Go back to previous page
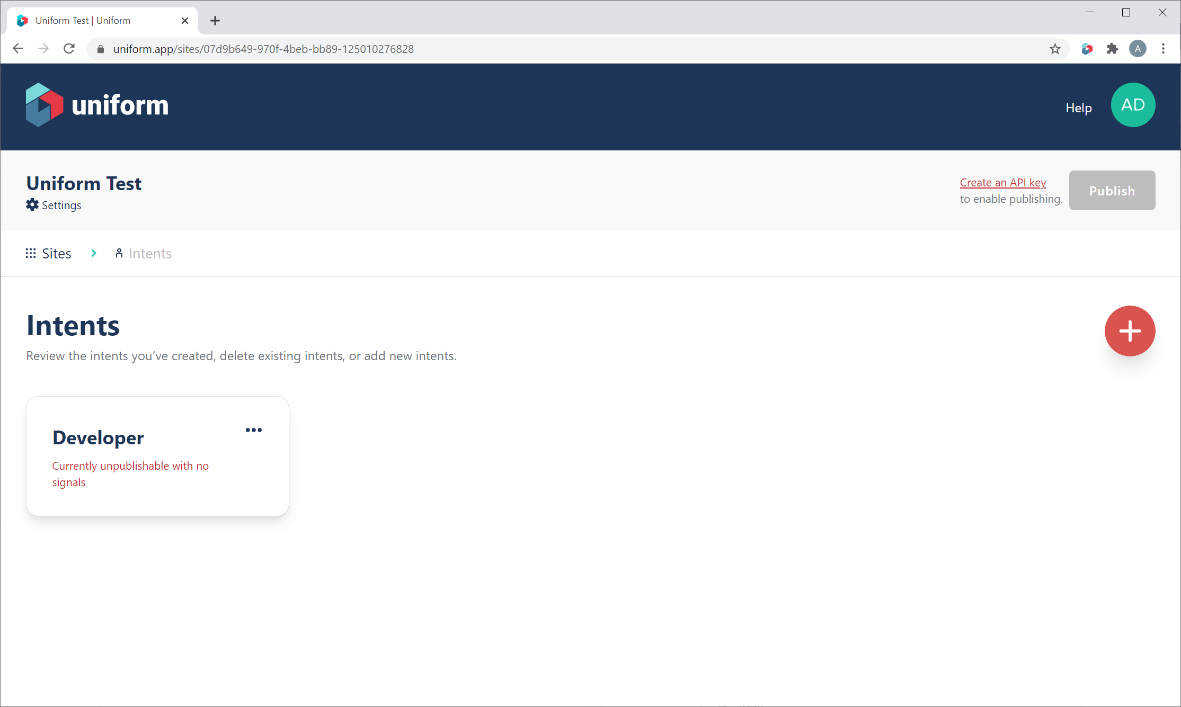The image size is (1181, 707). [18, 49]
